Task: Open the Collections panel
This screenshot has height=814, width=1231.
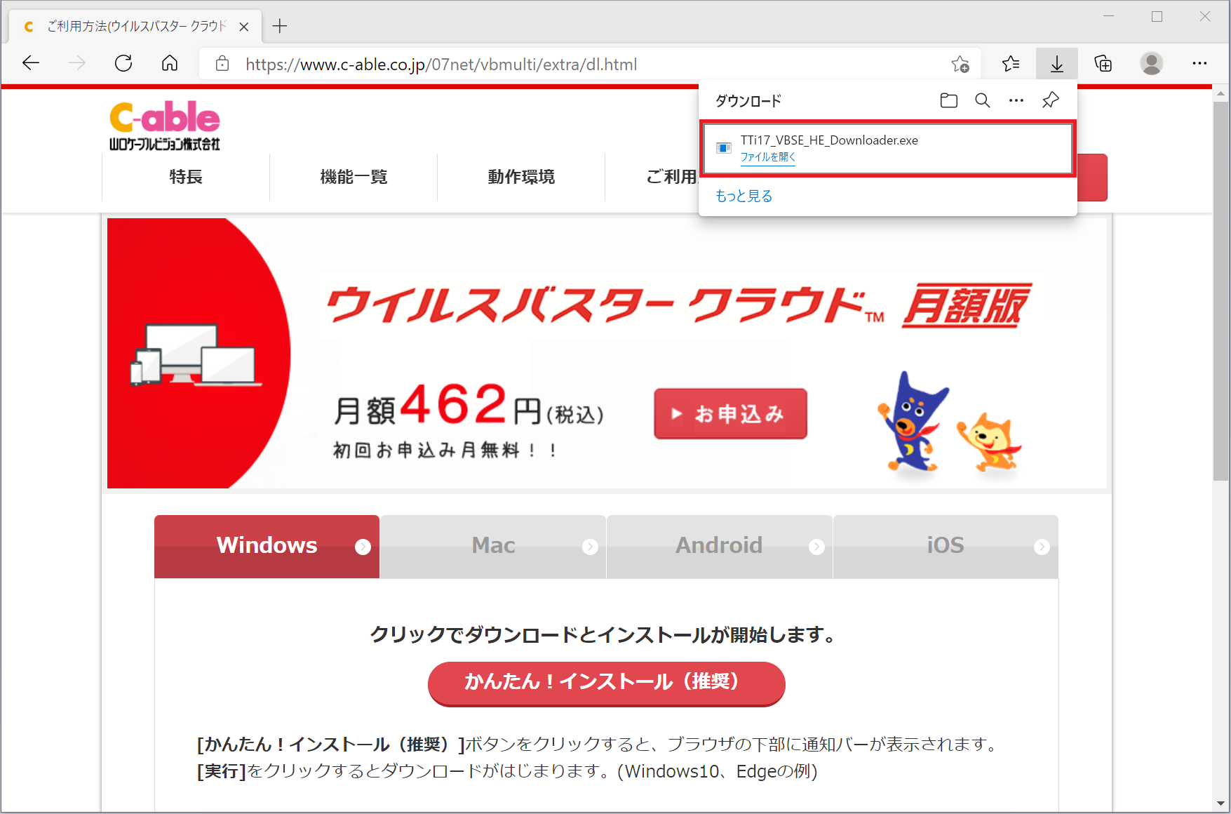Action: coord(1103,64)
